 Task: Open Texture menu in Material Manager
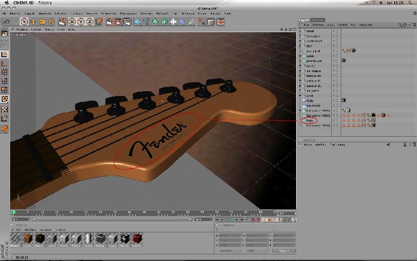(x=60, y=229)
